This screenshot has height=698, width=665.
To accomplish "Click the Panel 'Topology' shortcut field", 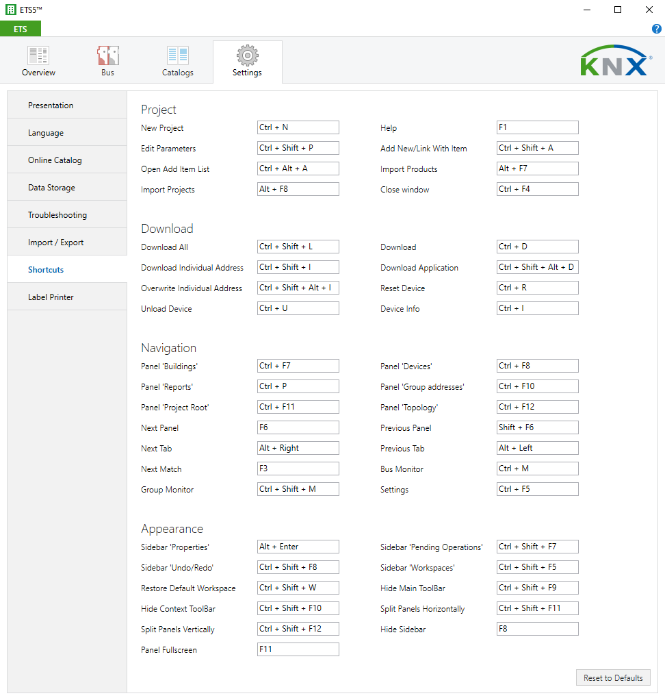I will (x=538, y=407).
